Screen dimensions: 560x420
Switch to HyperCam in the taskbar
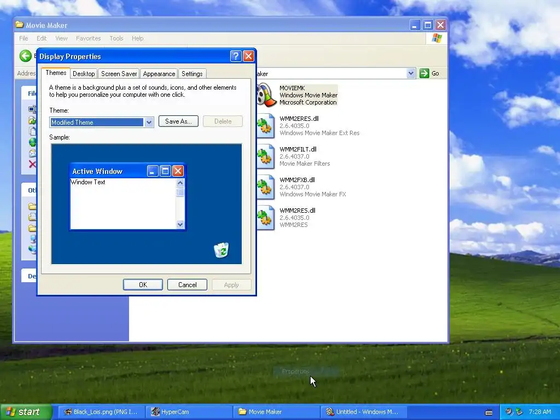coord(189,412)
